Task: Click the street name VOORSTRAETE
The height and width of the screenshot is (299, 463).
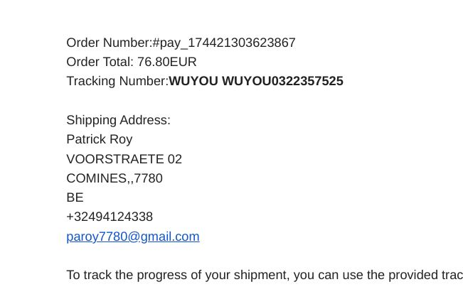Action: pyautogui.click(x=115, y=159)
